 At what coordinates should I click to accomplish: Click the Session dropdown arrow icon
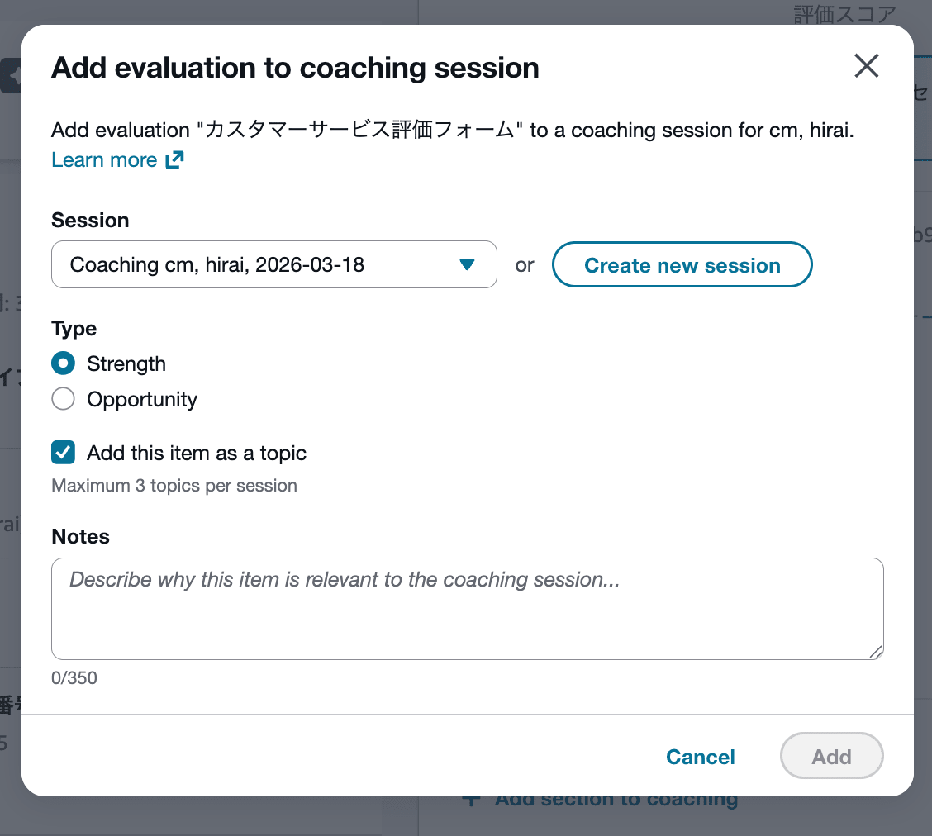[x=467, y=265]
